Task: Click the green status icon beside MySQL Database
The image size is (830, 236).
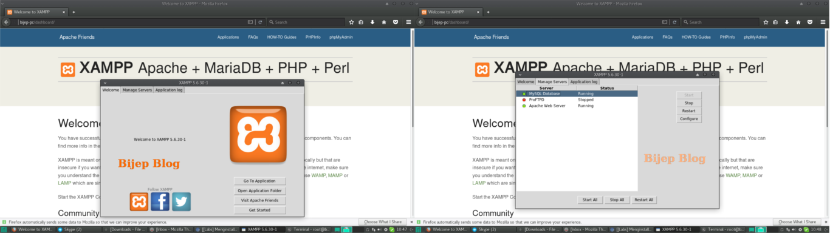Action: click(524, 93)
